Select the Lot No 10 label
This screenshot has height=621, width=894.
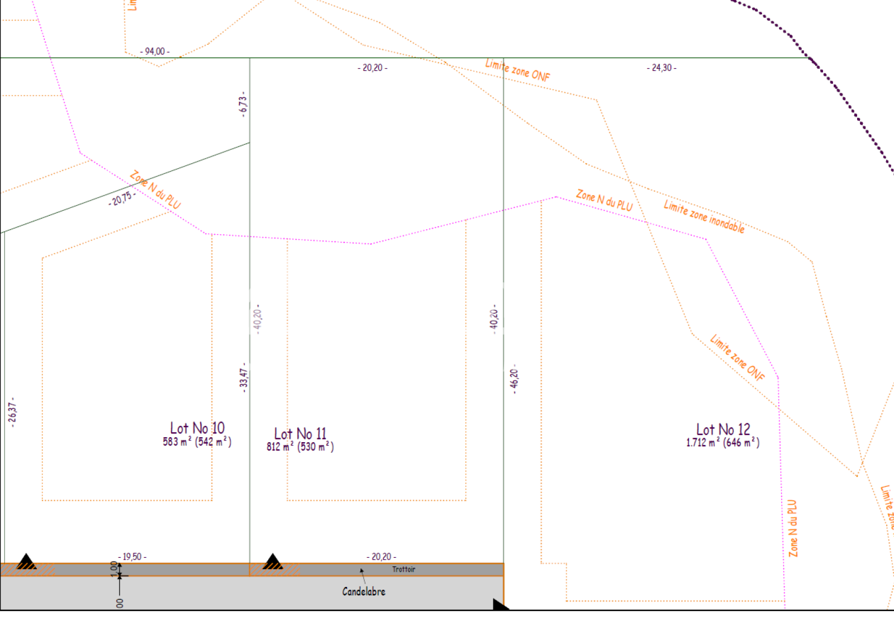point(197,428)
